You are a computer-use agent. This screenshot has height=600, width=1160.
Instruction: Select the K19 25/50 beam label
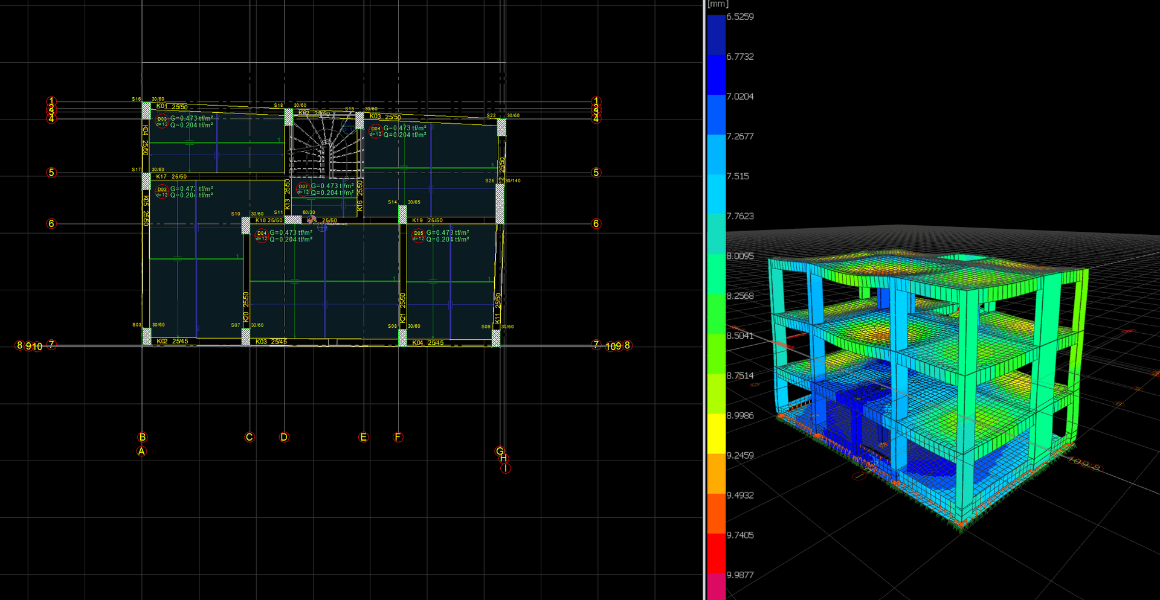tap(427, 220)
